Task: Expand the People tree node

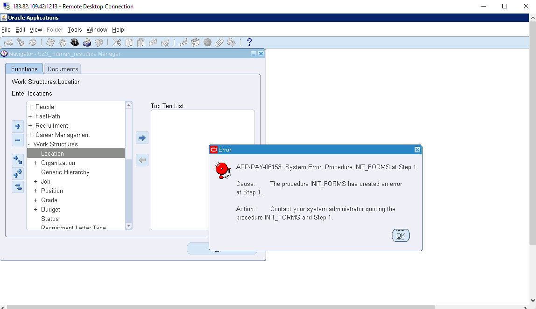Action: pyautogui.click(x=30, y=107)
